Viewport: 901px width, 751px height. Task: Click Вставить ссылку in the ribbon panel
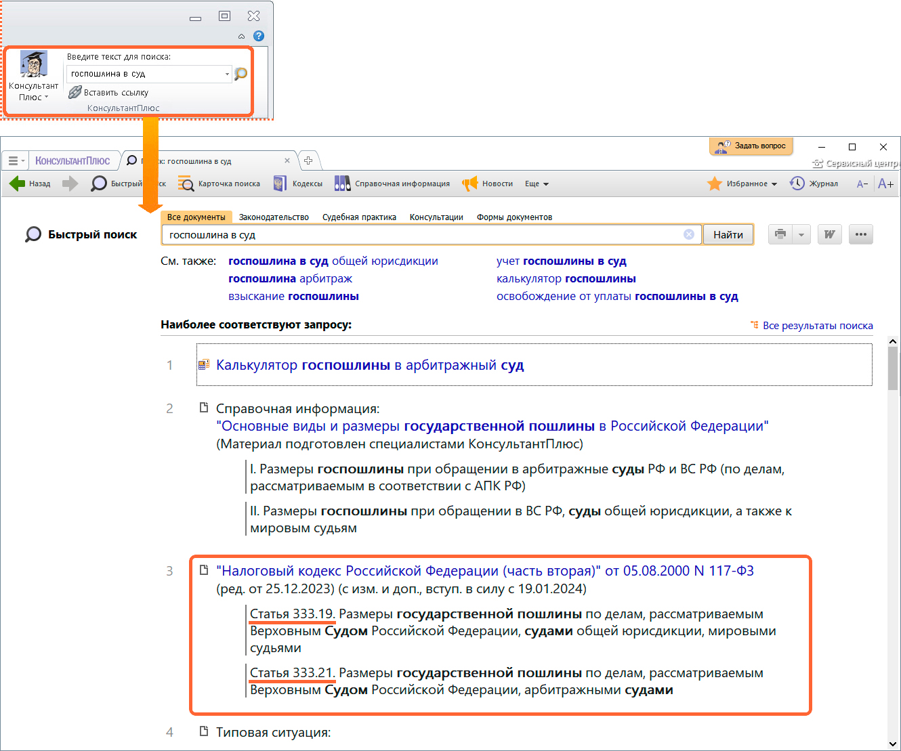[108, 93]
